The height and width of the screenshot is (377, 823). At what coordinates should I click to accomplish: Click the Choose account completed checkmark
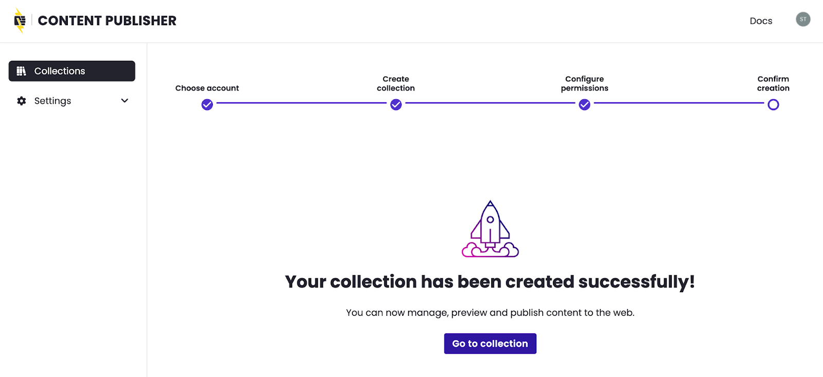tap(207, 105)
